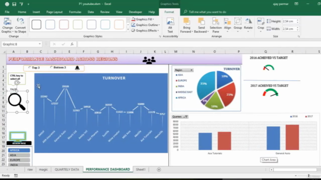Click the Quarters filter funnel icon

click(x=187, y=116)
